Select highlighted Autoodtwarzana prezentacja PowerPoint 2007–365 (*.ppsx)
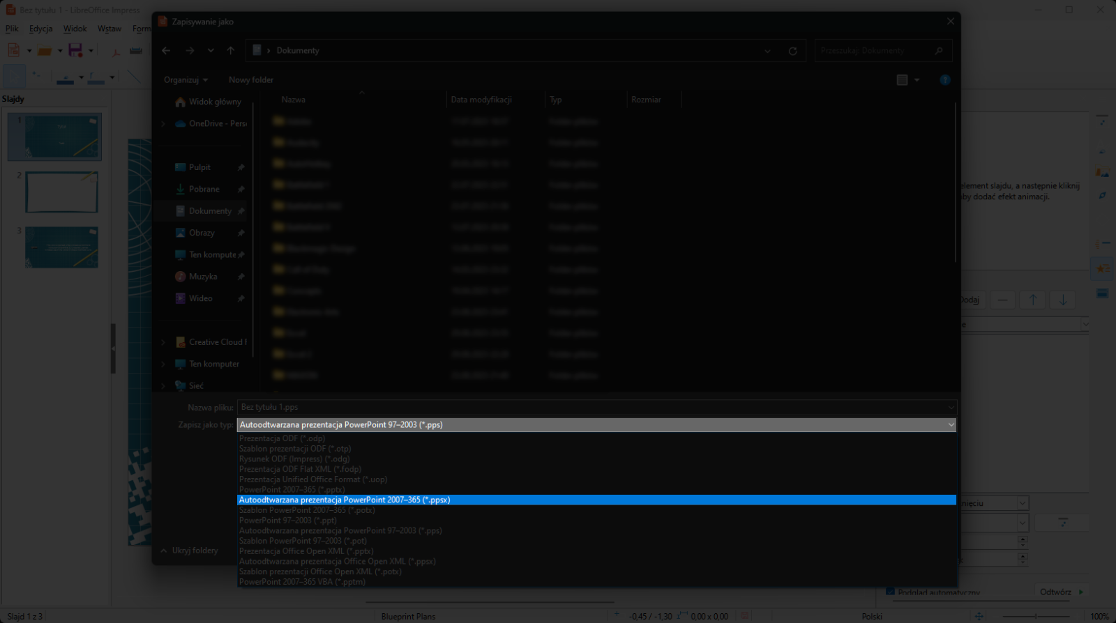The image size is (1116, 623). pos(596,500)
